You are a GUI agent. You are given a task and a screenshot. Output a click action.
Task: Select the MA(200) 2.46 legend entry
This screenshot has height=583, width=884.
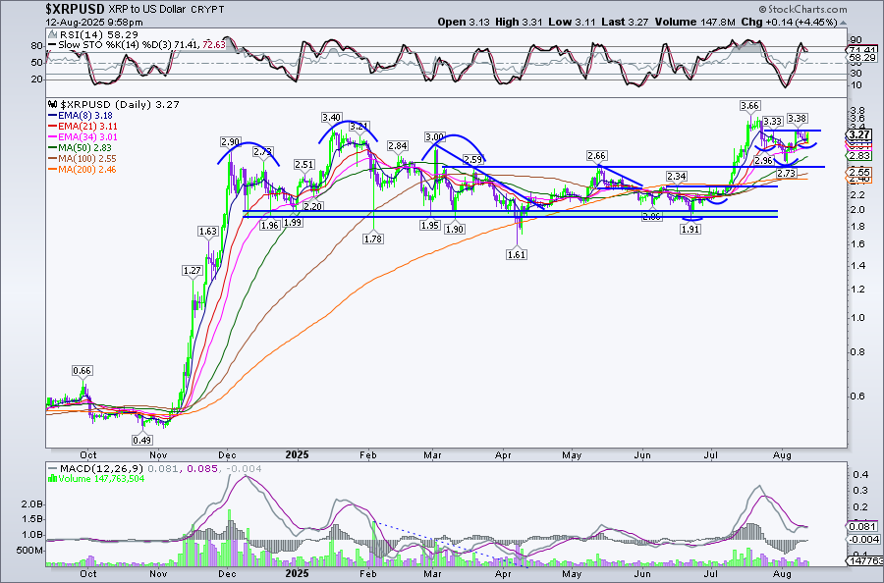83,169
